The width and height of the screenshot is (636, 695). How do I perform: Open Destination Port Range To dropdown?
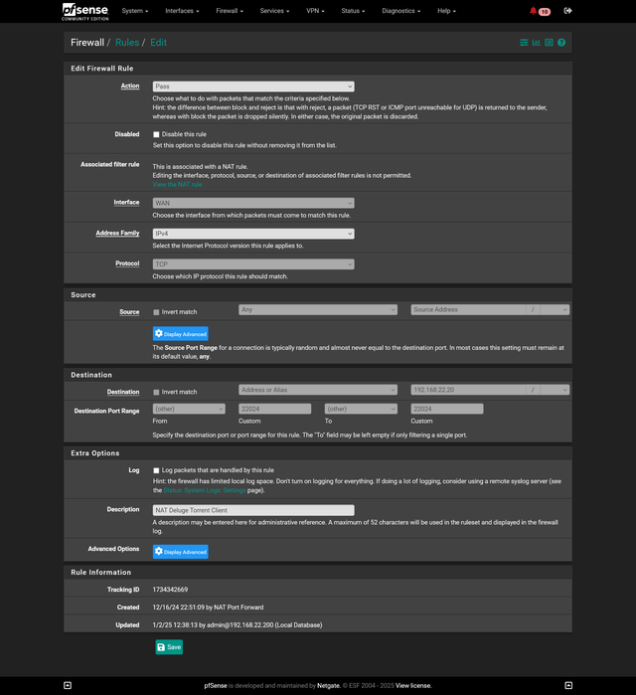pos(361,409)
